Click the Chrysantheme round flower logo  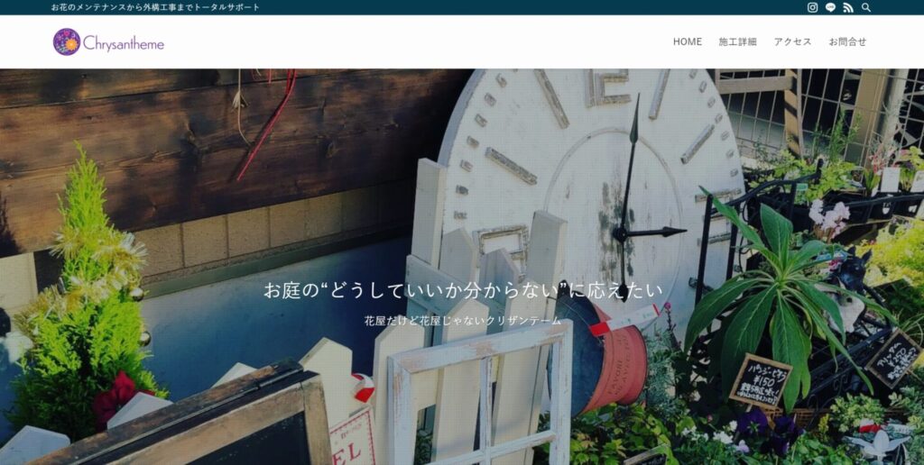67,41
